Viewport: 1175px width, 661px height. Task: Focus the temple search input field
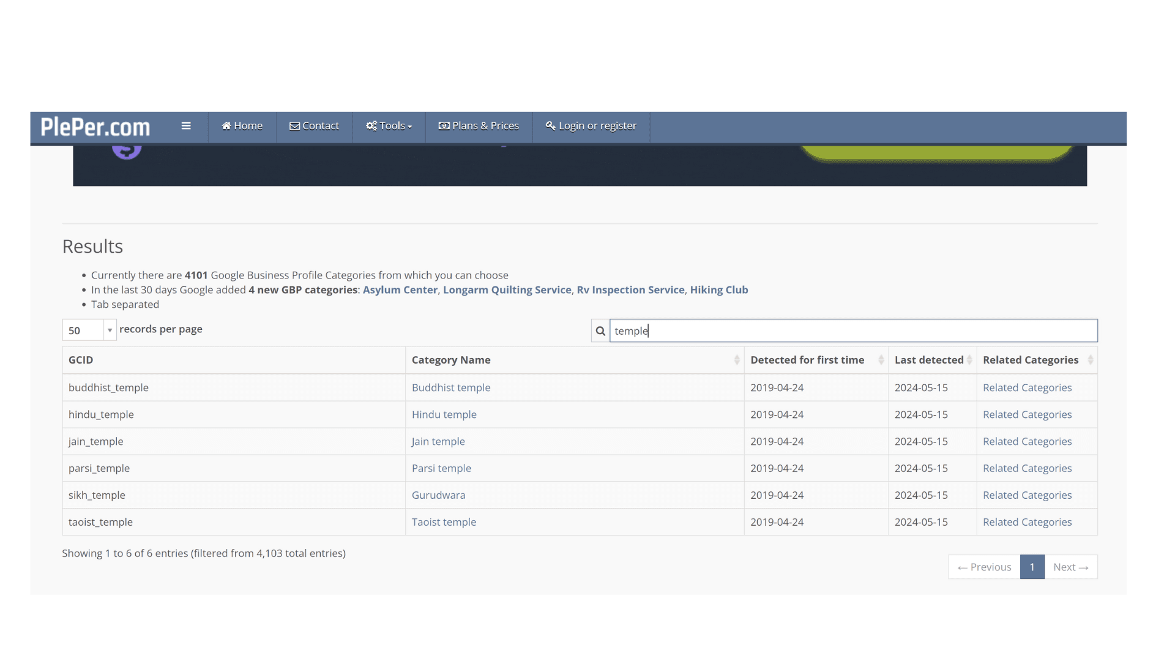853,331
